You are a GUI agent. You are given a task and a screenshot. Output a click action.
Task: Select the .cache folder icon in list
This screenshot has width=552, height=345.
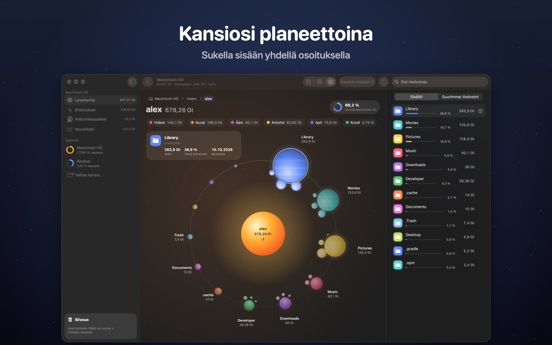(x=398, y=195)
